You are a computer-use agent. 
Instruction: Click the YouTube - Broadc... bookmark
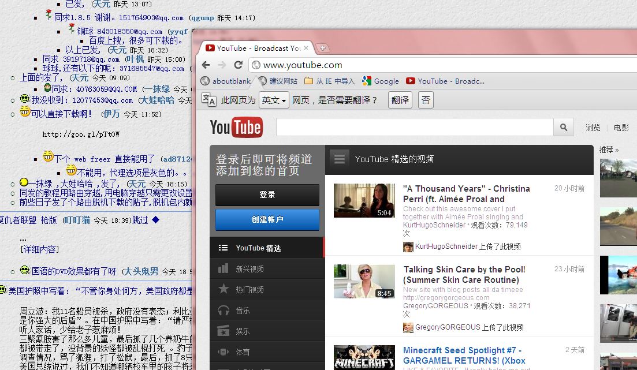[445, 81]
